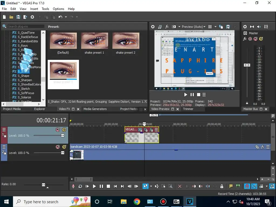Copy the preview snapshot to the clipboard
Viewport: 276px width, 207px height.
(x=221, y=27)
